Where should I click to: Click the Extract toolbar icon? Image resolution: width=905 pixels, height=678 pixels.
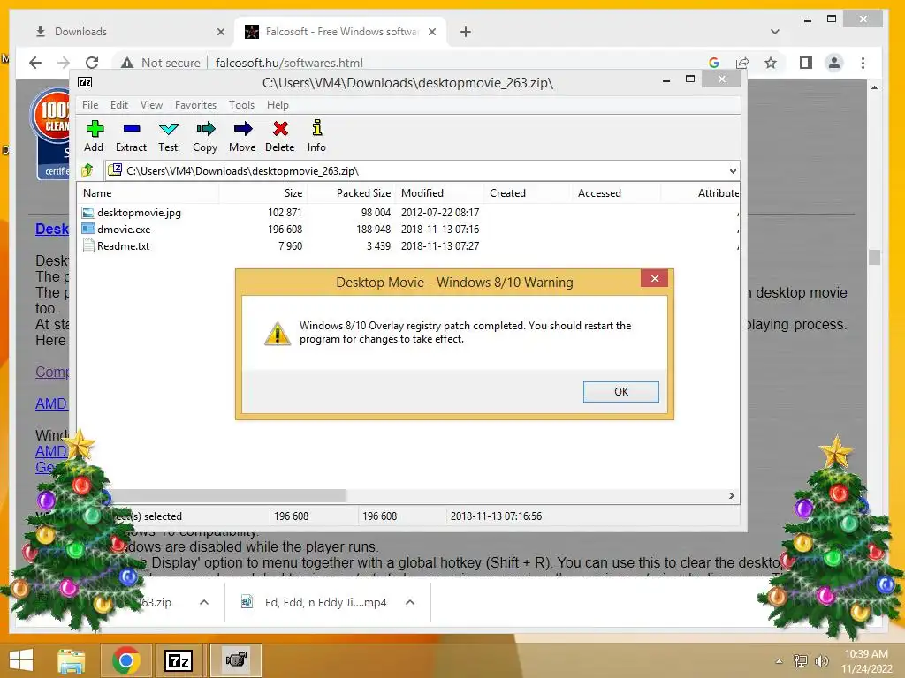point(131,136)
